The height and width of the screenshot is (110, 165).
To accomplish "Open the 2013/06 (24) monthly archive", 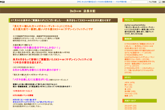I will coord(131,108).
